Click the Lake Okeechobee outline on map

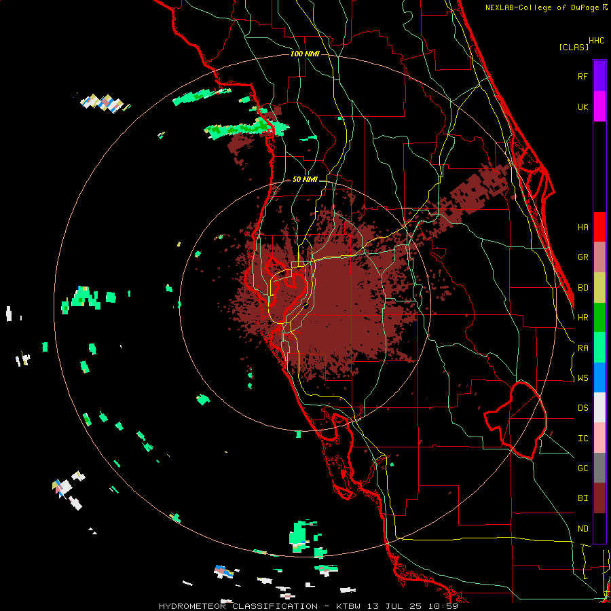(x=516, y=420)
